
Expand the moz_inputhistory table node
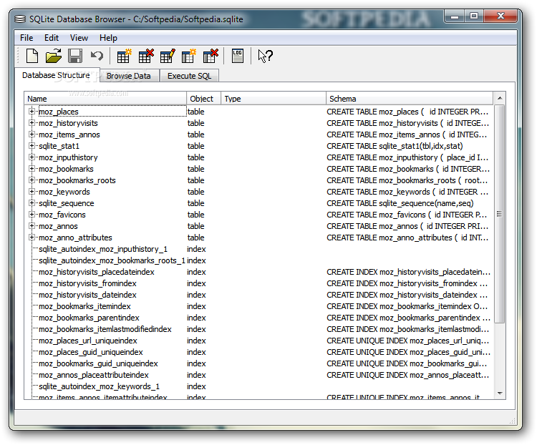tap(32, 157)
